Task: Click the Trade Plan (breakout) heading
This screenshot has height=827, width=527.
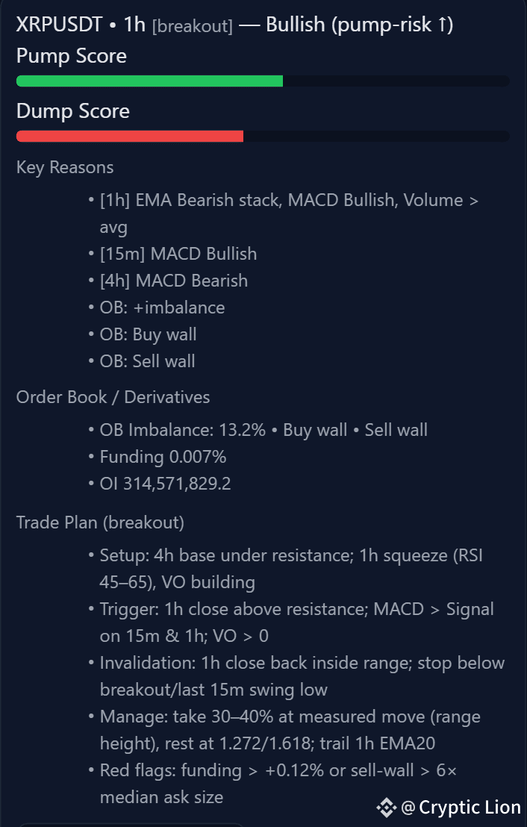Action: click(x=100, y=522)
